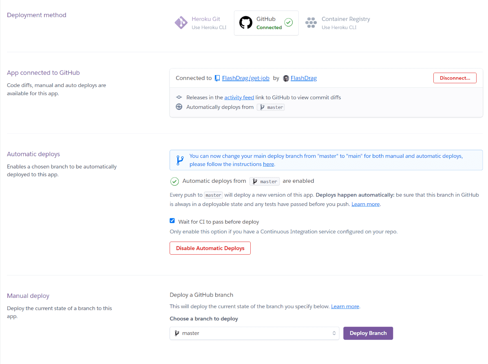Click the commit icon beside Releases text
The image size is (488, 364).
179,97
